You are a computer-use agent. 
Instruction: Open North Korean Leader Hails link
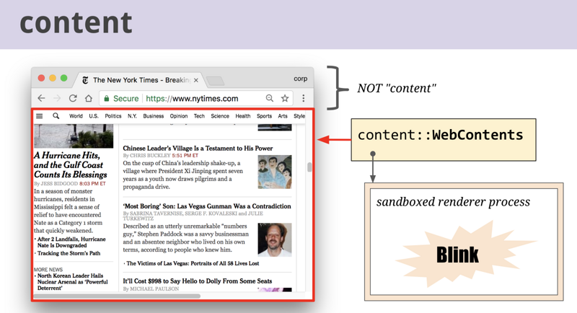[x=73, y=282]
